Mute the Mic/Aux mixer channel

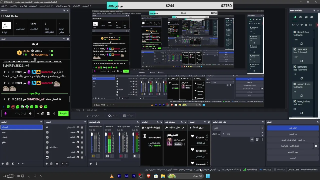coord(107,156)
